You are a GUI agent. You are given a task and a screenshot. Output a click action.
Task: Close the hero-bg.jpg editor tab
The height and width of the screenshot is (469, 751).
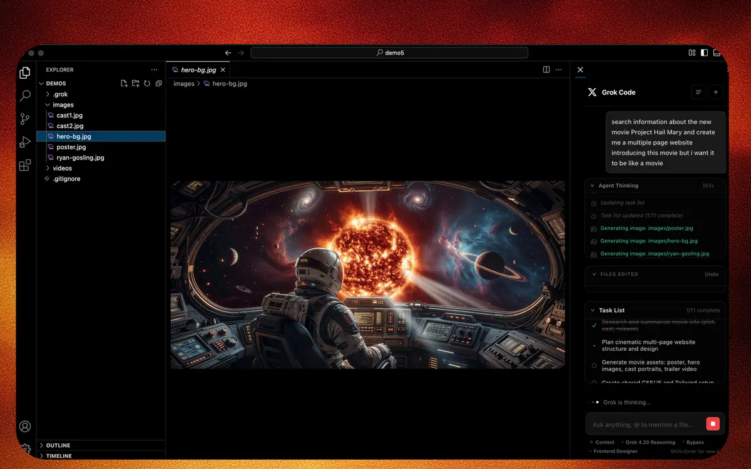[223, 70]
